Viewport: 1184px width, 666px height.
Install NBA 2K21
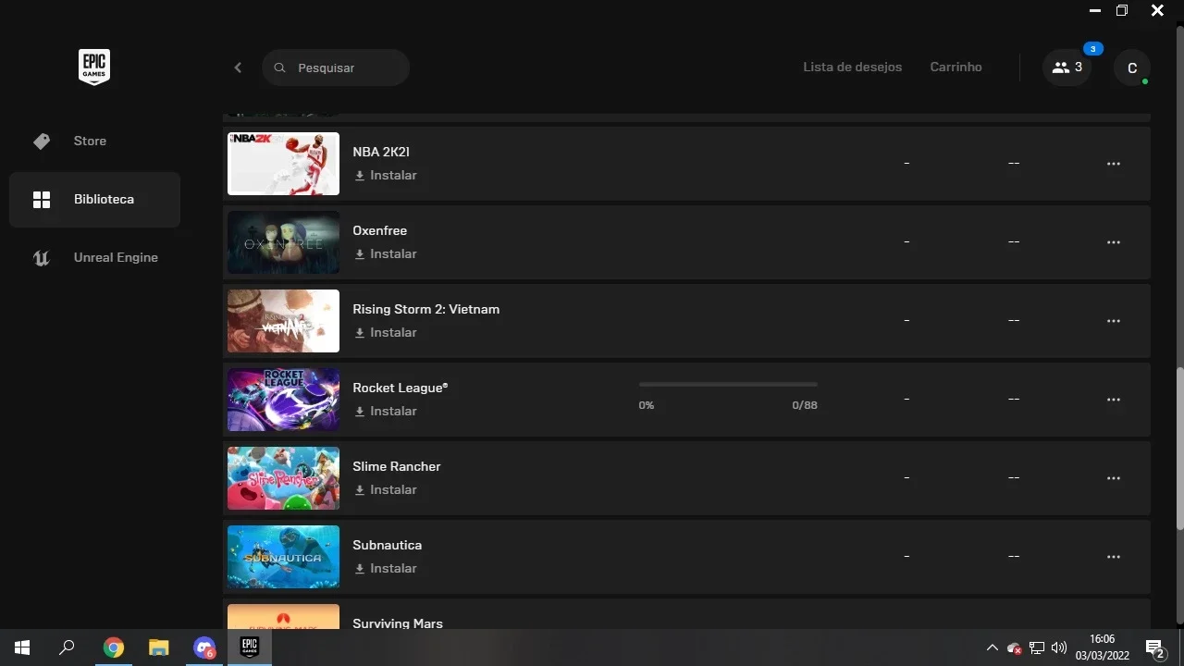(386, 176)
